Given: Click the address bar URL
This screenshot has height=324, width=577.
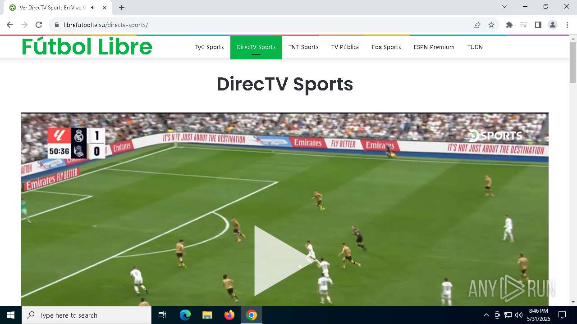Looking at the screenshot, I should (x=106, y=25).
